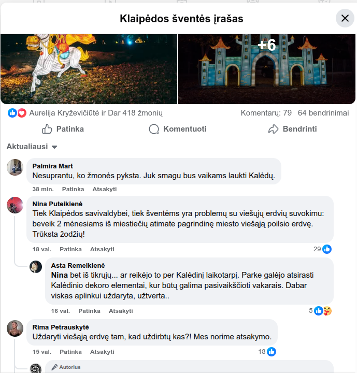Open the red heart reaction icon in post summary
Screen dimensions: 357x373
(x=22, y=113)
